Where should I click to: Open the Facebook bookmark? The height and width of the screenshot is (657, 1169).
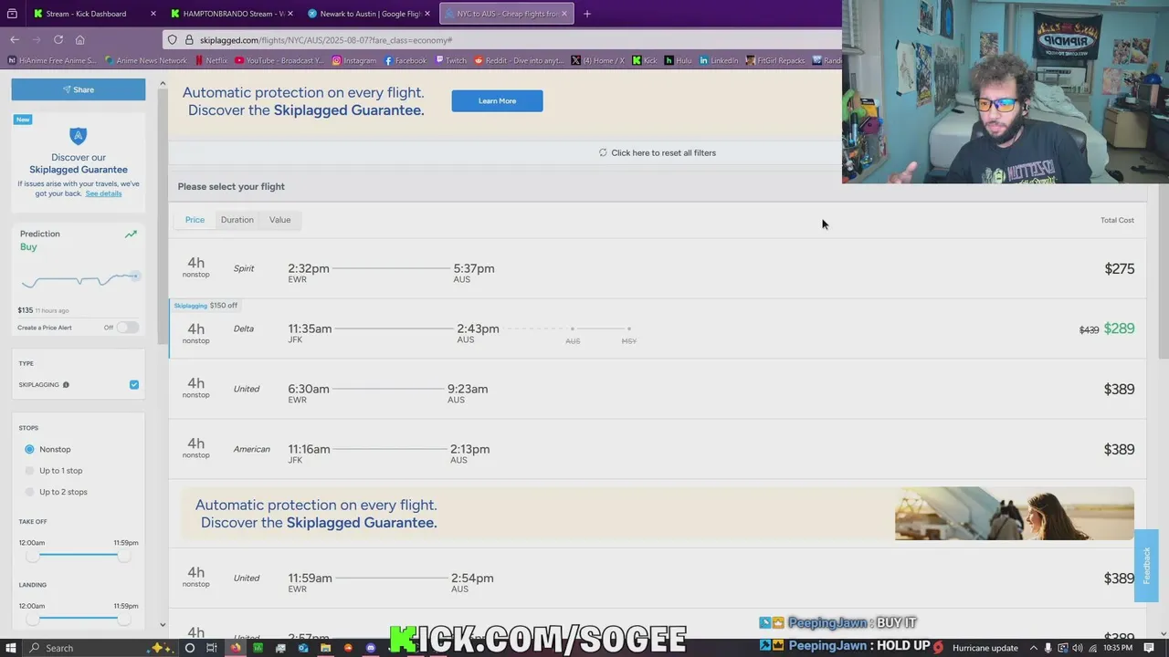pyautogui.click(x=405, y=60)
